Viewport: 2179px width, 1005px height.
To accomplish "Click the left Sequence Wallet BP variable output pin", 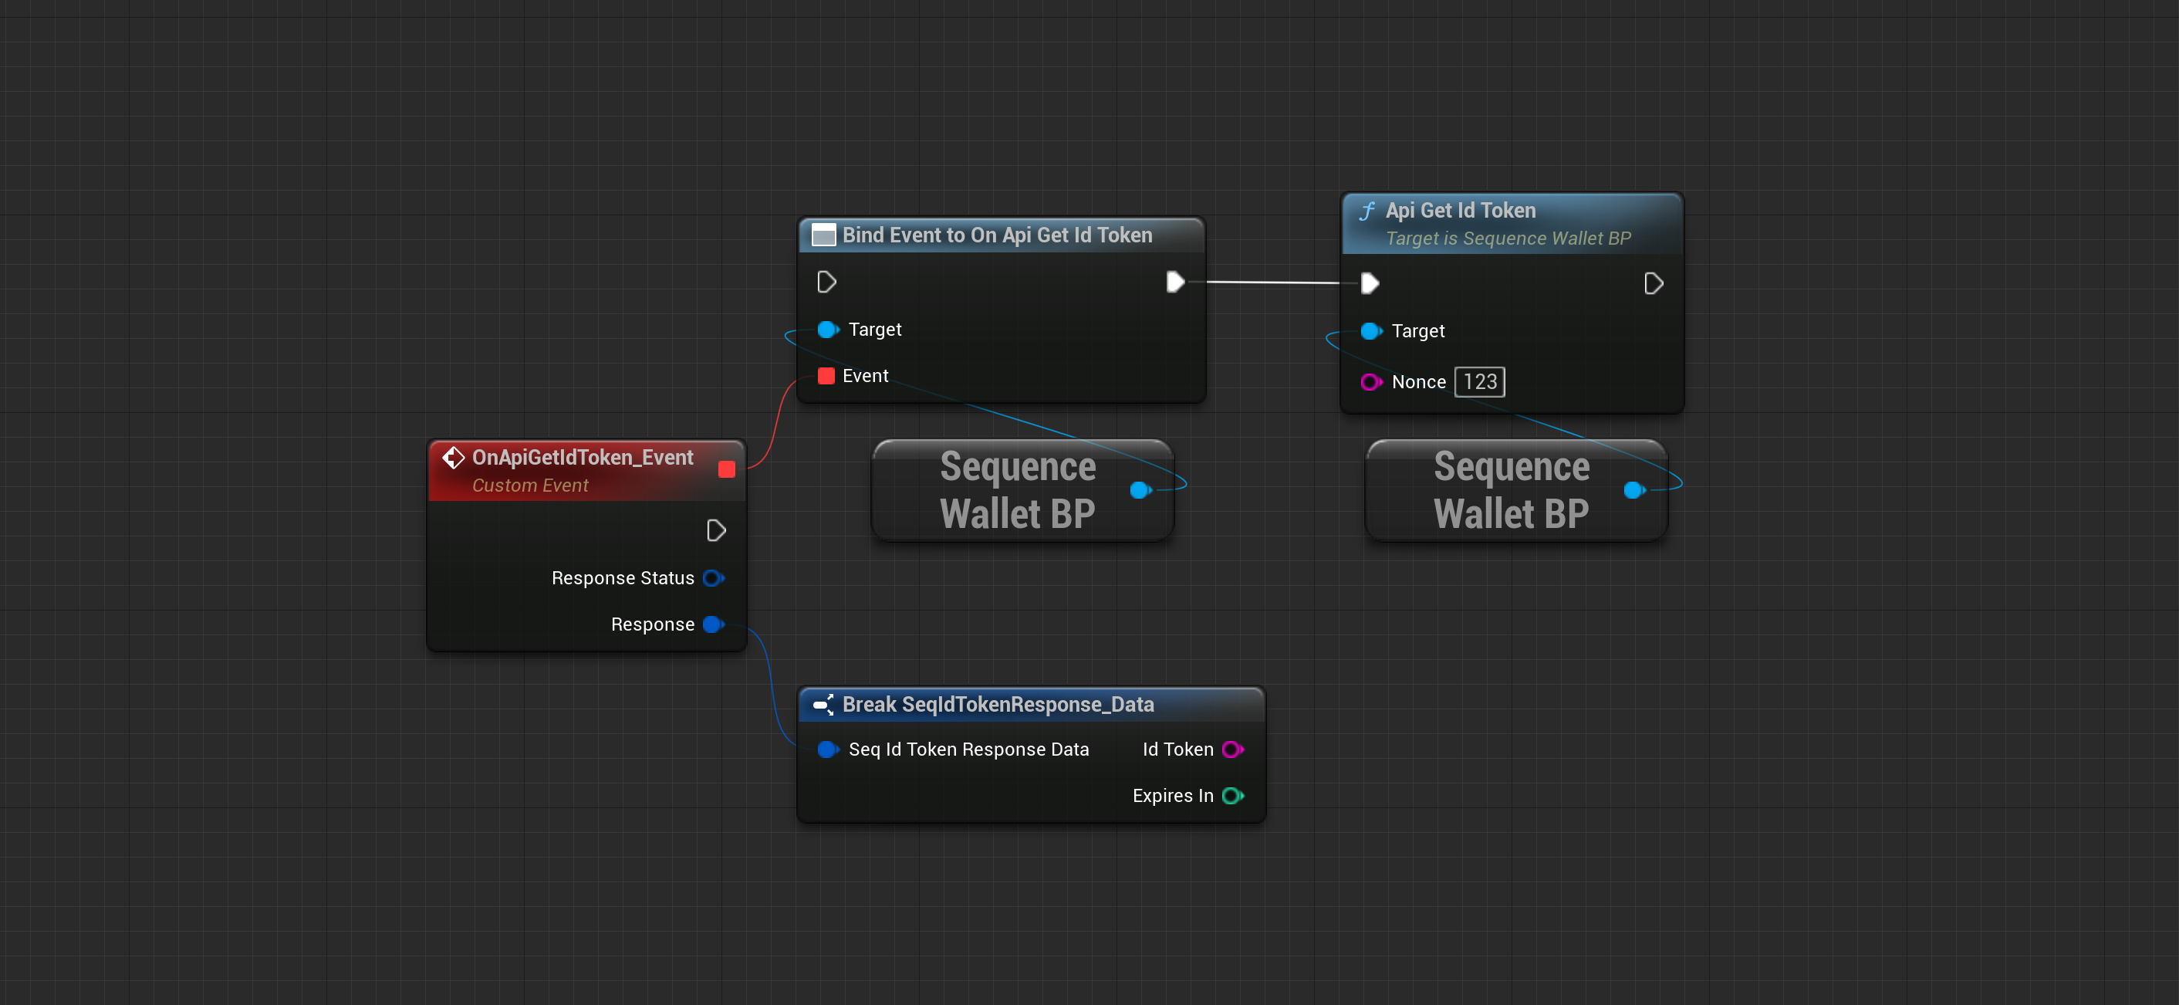I will [x=1140, y=490].
